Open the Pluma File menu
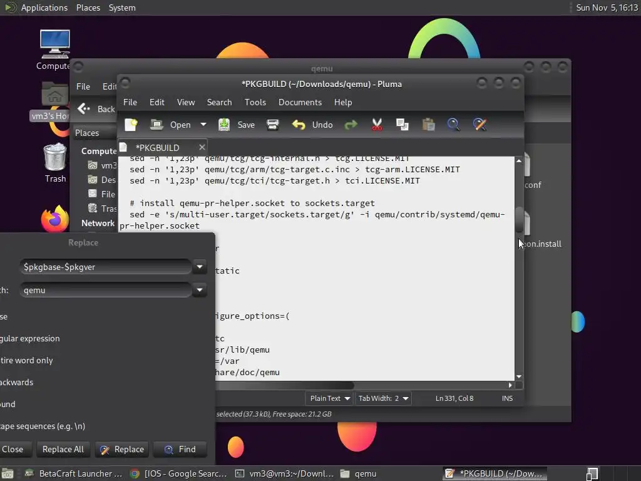This screenshot has width=641, height=481. point(130,102)
